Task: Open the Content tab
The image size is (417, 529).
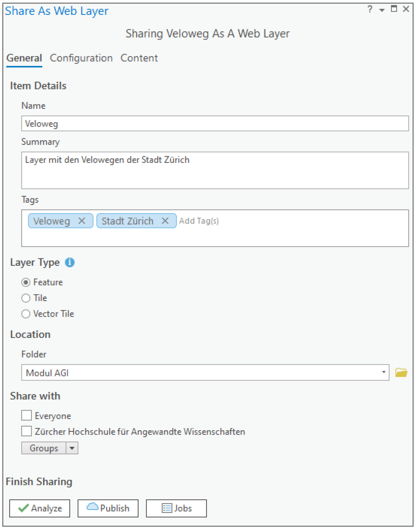Action: click(x=139, y=58)
